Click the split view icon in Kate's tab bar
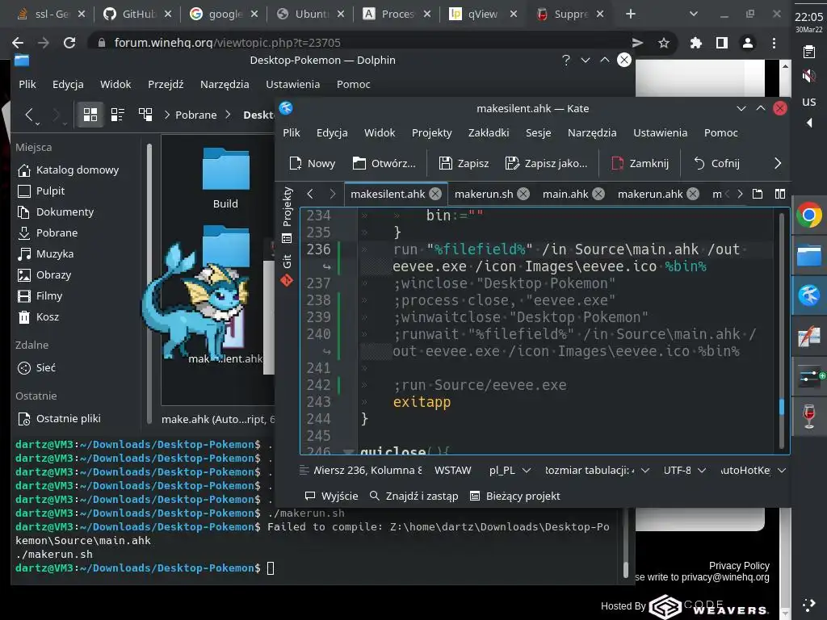Screen dimensions: 827x620 (780, 194)
